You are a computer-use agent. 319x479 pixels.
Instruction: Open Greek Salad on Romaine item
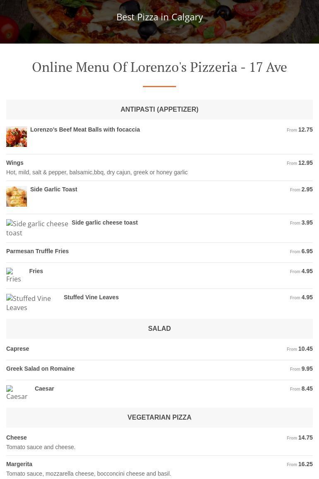pos(40,369)
